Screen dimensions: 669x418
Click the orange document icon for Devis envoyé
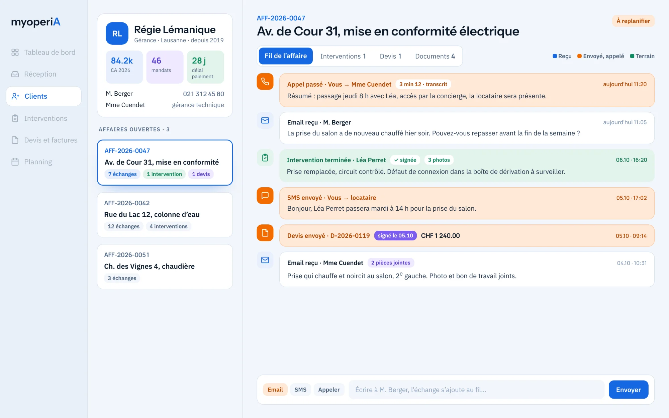click(x=265, y=233)
